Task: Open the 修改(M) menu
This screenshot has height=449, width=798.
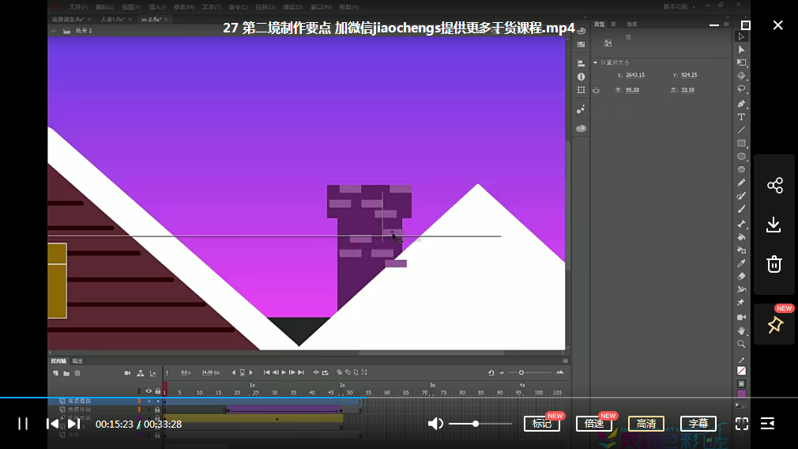Action: (184, 7)
